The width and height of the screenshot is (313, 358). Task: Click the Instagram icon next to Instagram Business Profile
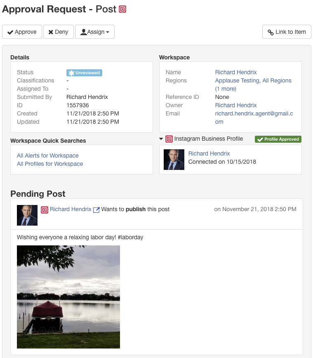point(169,139)
